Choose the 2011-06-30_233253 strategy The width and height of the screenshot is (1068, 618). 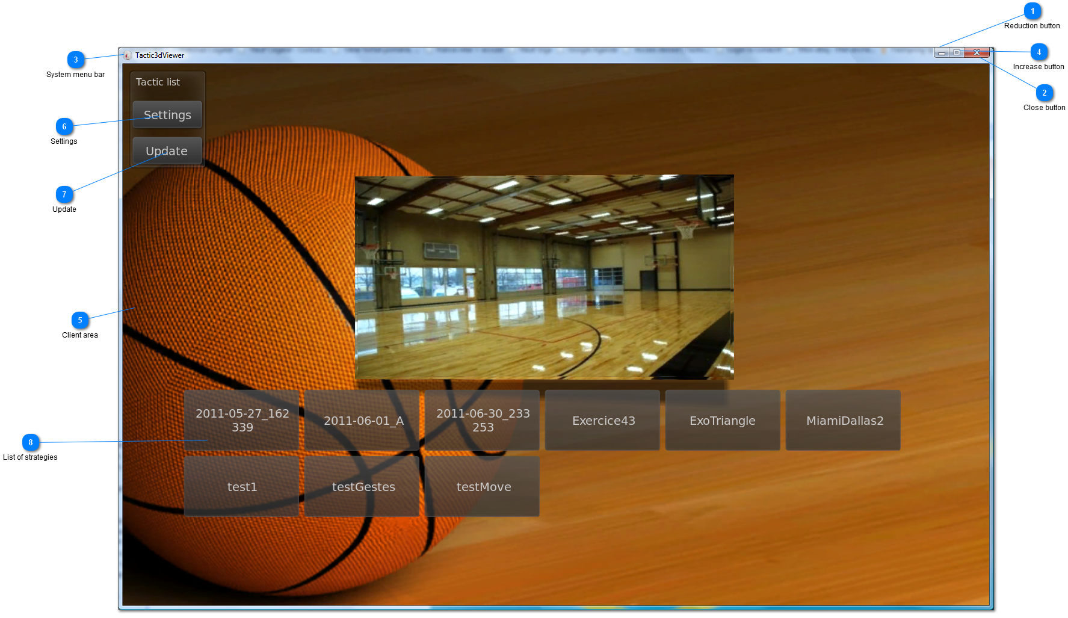point(483,420)
